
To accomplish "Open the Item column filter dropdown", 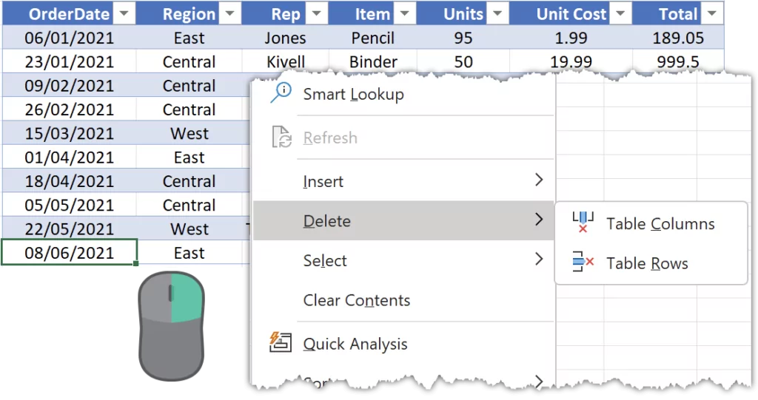I will (405, 14).
